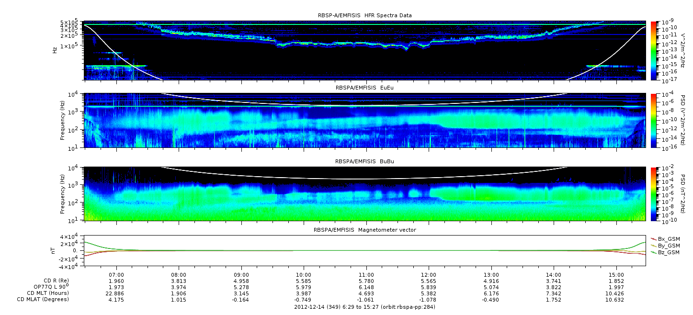Select the Bz_GSM legend entry
The width and height of the screenshot is (693, 315).
click(x=668, y=252)
